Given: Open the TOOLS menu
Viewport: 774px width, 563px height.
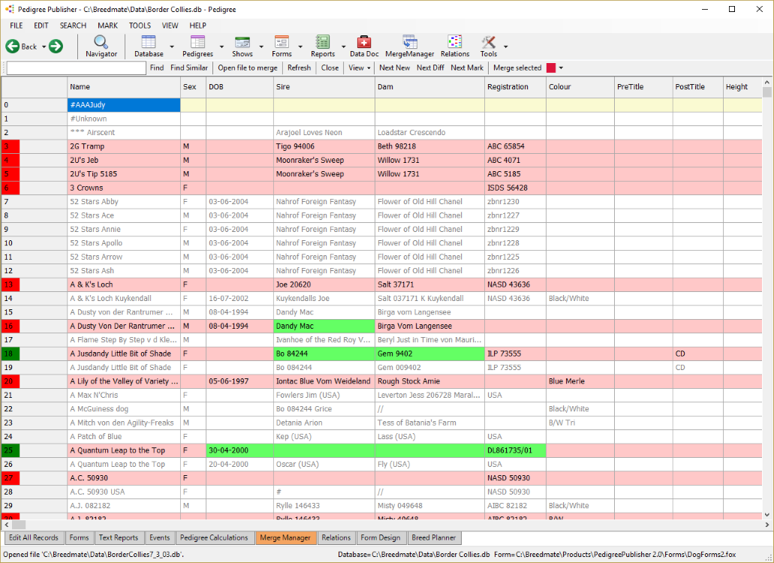Looking at the screenshot, I should click(140, 26).
